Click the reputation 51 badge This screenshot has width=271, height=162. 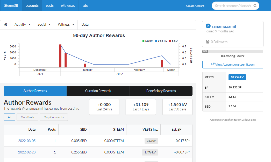pos(208,26)
